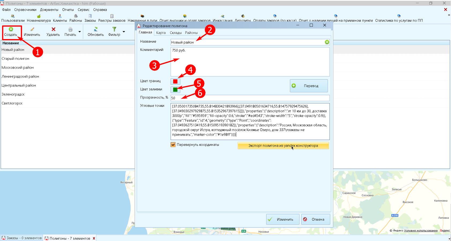
Task: Open the Заказы shortcut
Action: [x=90, y=18]
